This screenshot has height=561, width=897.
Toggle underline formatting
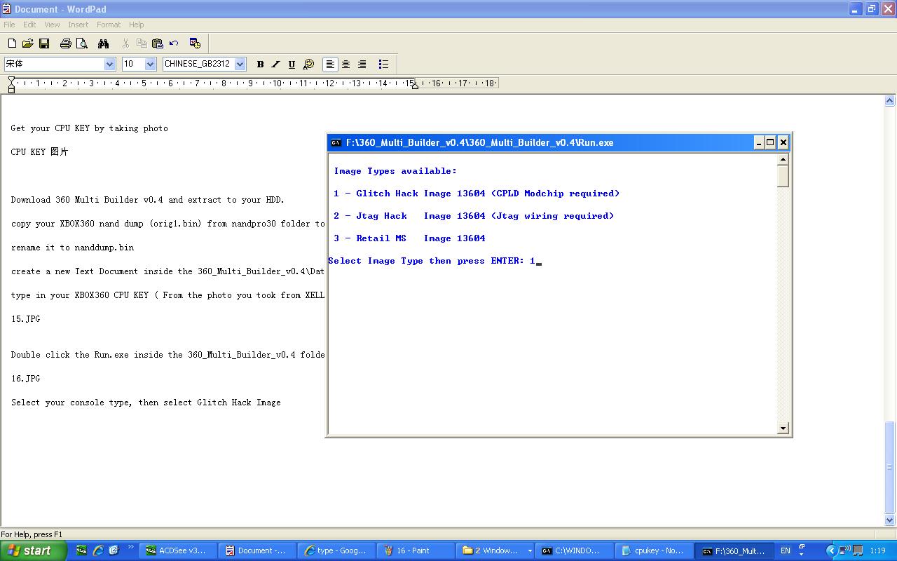click(292, 64)
